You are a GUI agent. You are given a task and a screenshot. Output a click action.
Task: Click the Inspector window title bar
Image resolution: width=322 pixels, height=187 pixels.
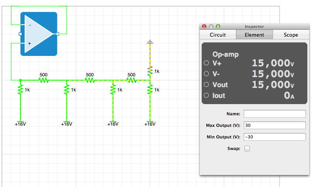(255, 27)
